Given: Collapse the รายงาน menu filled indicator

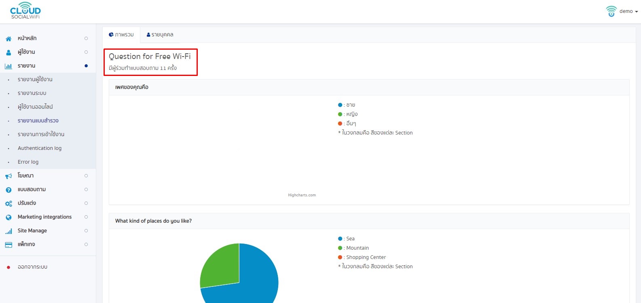Looking at the screenshot, I should 86,66.
